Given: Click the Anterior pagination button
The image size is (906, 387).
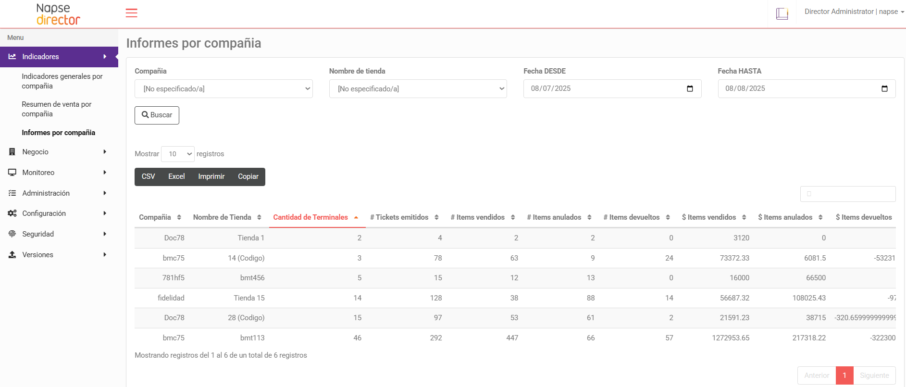Looking at the screenshot, I should (817, 375).
